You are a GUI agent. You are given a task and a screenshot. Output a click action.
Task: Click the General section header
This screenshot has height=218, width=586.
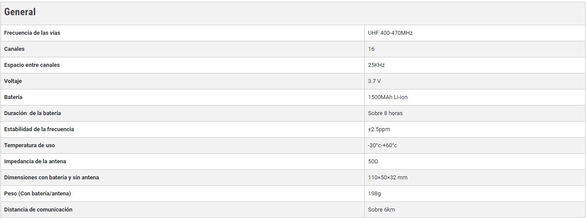click(x=20, y=12)
